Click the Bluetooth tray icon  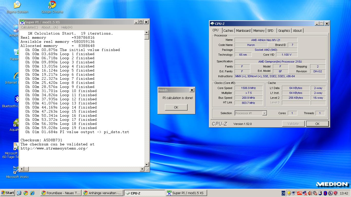pyautogui.click(x=325, y=193)
